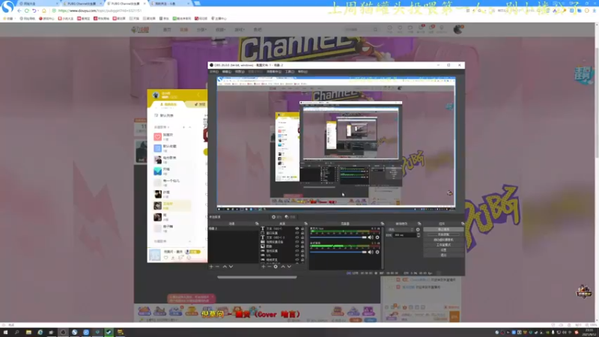Screen dimensions: 599x337
Task: Add a new scene in OBS
Action: coord(211,267)
